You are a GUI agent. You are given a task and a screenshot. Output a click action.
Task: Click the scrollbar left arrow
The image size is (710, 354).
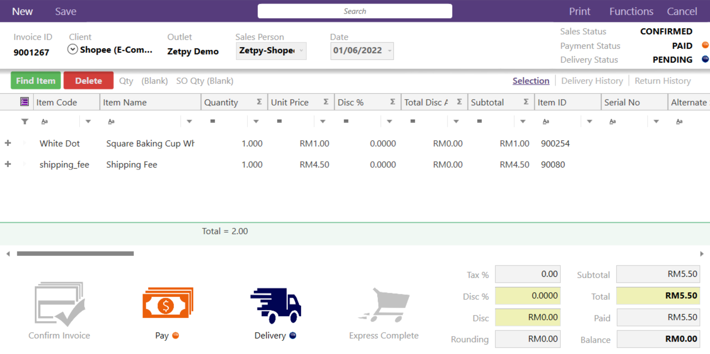click(x=8, y=254)
